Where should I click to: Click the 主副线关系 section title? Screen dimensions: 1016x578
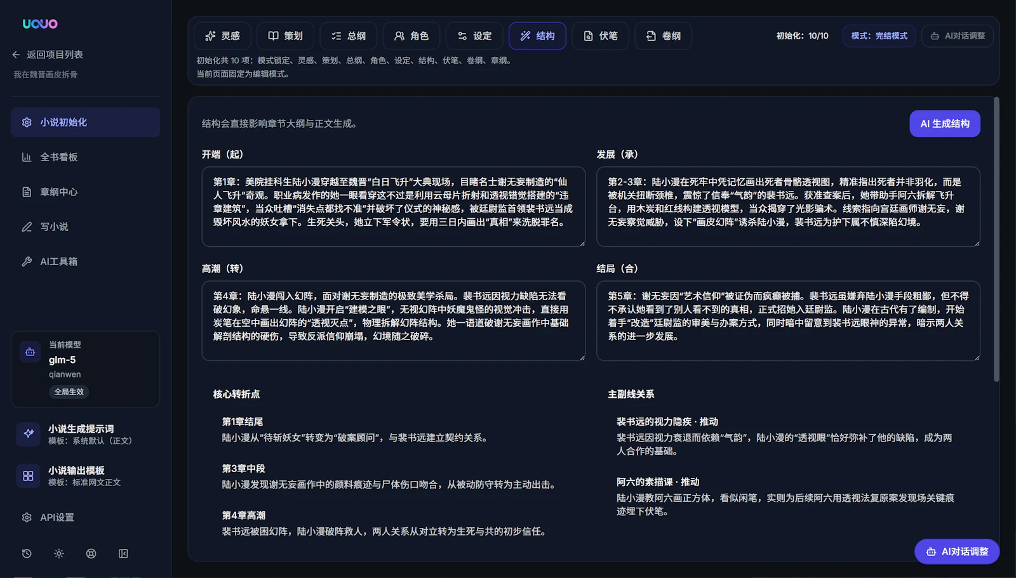631,395
